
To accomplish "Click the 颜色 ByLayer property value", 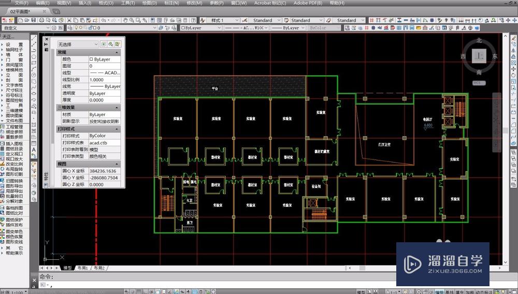I will [x=105, y=60].
